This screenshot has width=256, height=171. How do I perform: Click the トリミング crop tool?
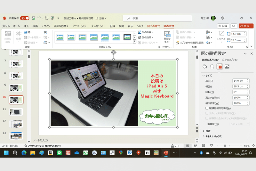click(221, 37)
